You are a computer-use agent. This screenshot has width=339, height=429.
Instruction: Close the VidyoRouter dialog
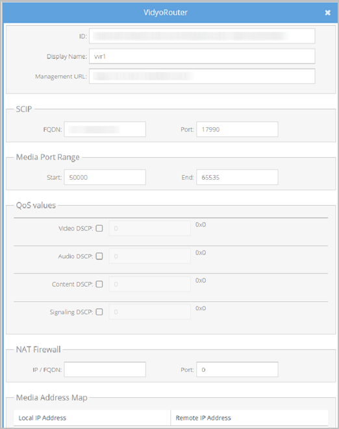point(327,12)
